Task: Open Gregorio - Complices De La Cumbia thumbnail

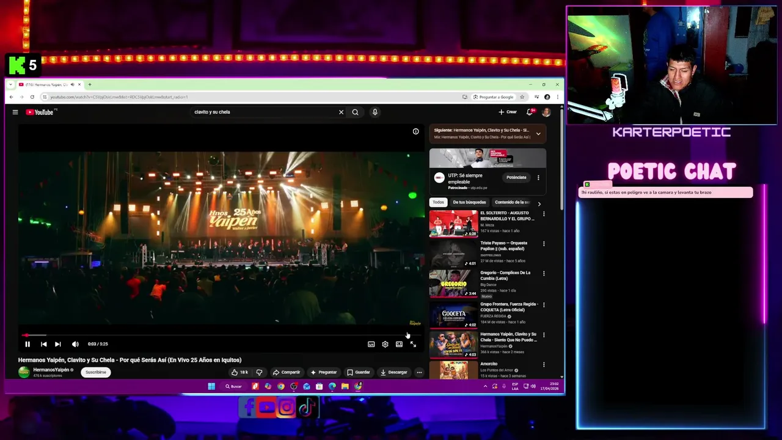Action: pyautogui.click(x=453, y=284)
